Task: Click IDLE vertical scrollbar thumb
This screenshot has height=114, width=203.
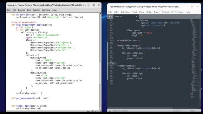Action: point(100,73)
